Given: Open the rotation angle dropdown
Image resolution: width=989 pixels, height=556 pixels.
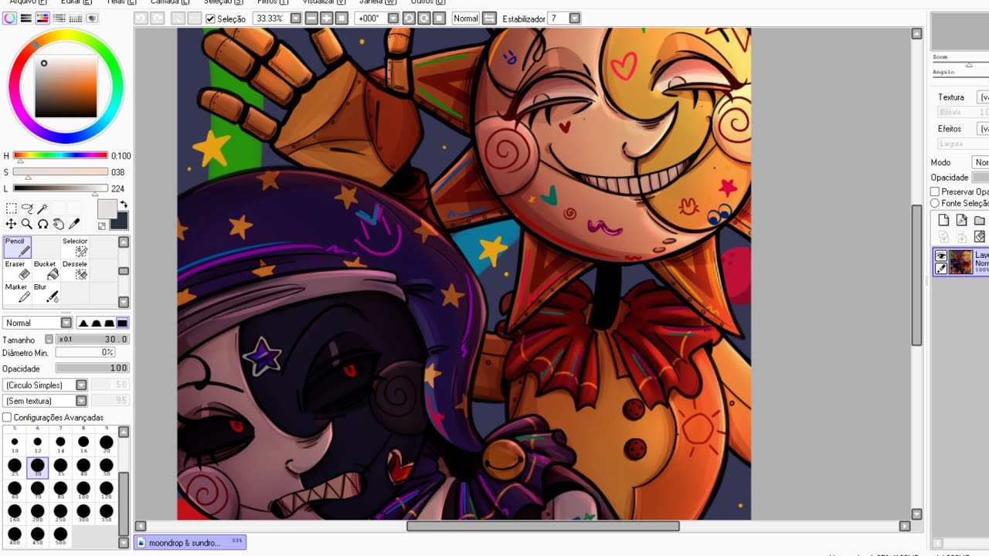Looking at the screenshot, I should (x=393, y=19).
